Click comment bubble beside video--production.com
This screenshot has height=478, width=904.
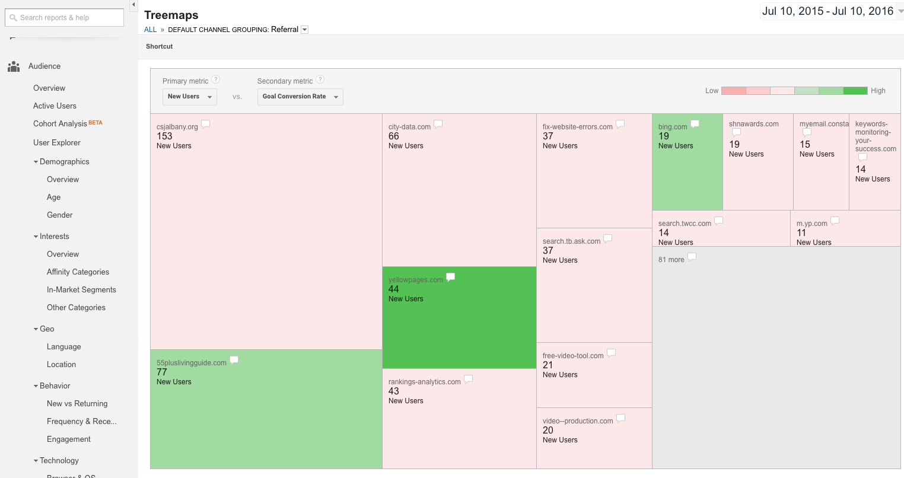[x=621, y=419]
